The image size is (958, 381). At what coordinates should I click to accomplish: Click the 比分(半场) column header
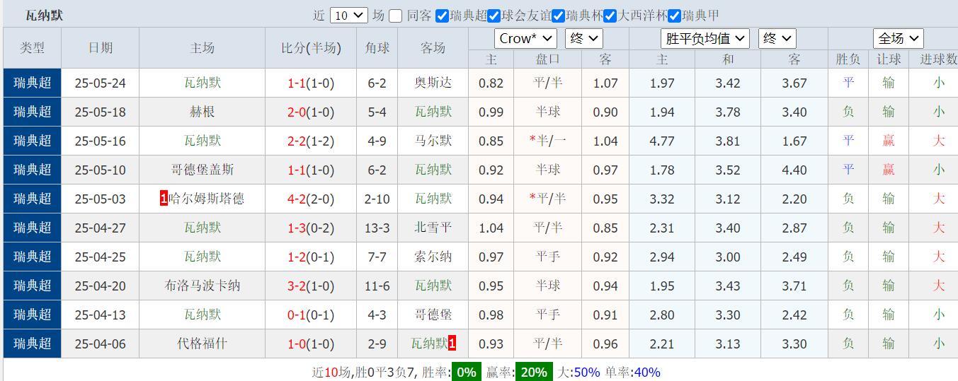click(311, 48)
